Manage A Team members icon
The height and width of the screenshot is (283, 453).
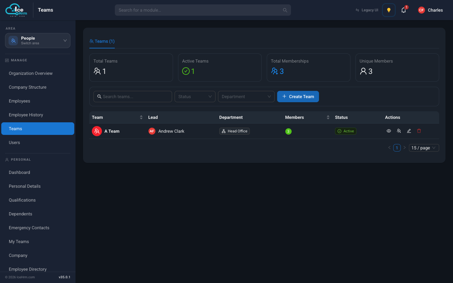[x=399, y=131]
